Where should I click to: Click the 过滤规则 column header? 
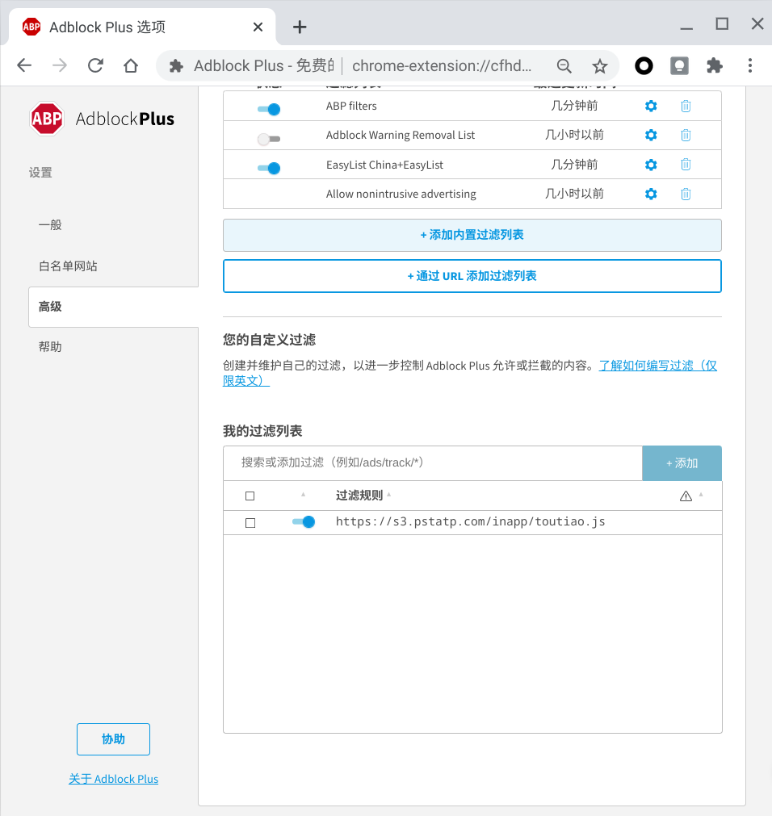[359, 496]
